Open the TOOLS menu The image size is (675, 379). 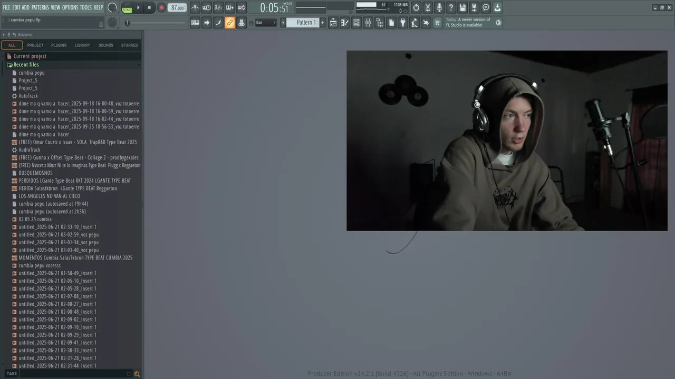(x=85, y=7)
